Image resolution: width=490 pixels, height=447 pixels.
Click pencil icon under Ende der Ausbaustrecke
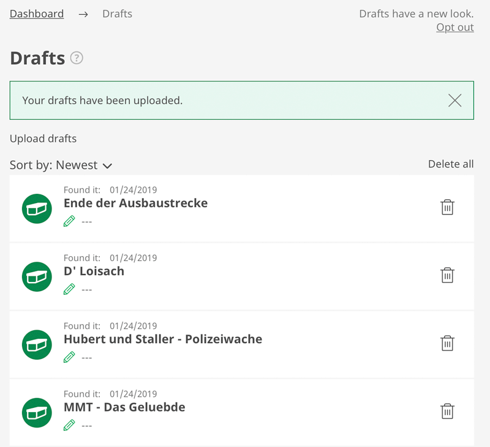69,221
